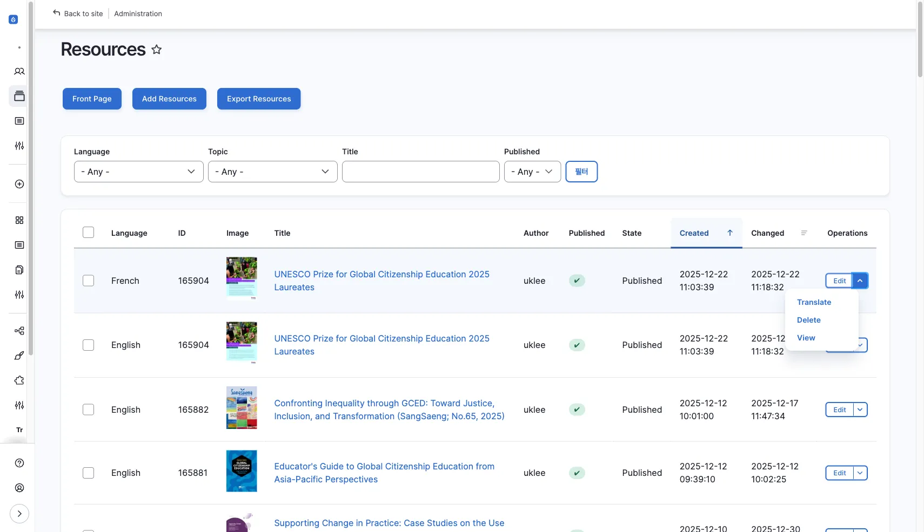The height and width of the screenshot is (532, 924).
Task: Check the French row checkbox
Action: pyautogui.click(x=89, y=281)
